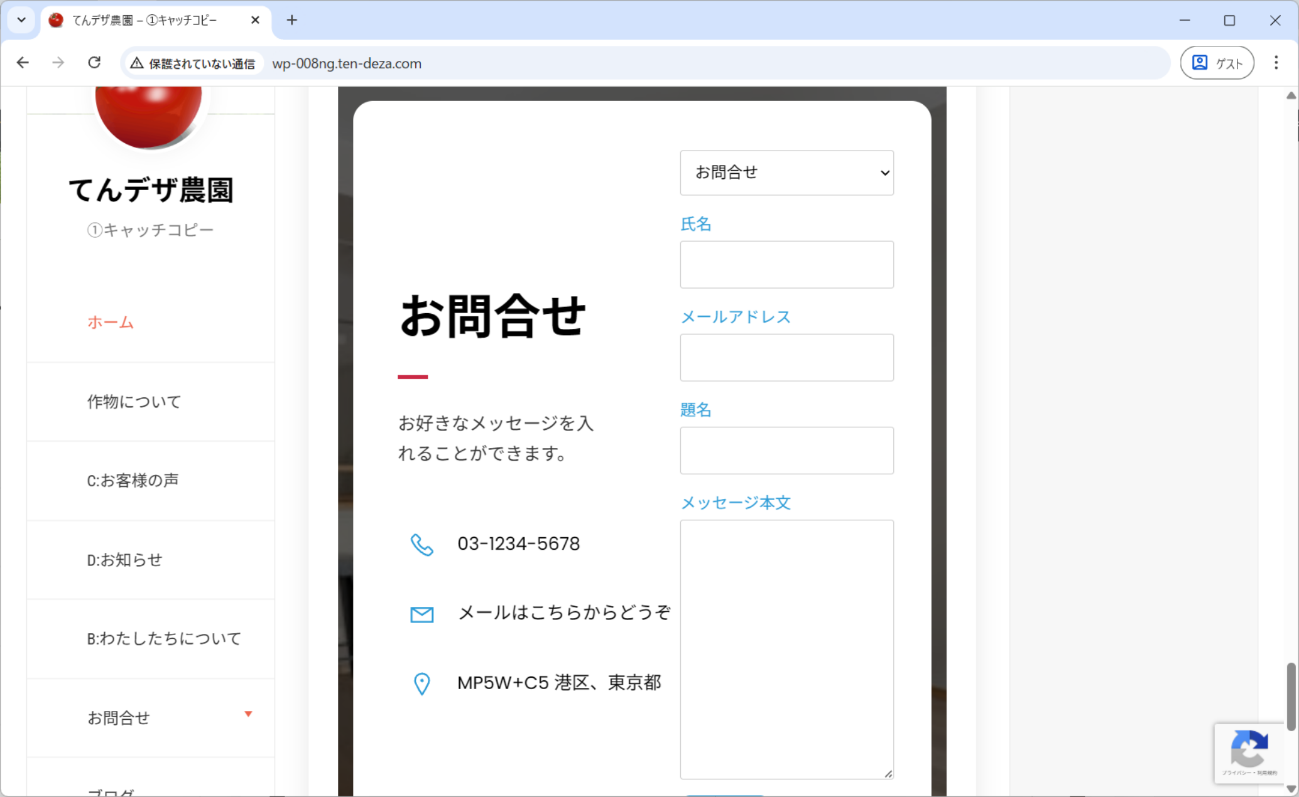This screenshot has width=1299, height=797.
Task: Open the new tab plus button
Action: click(x=291, y=20)
